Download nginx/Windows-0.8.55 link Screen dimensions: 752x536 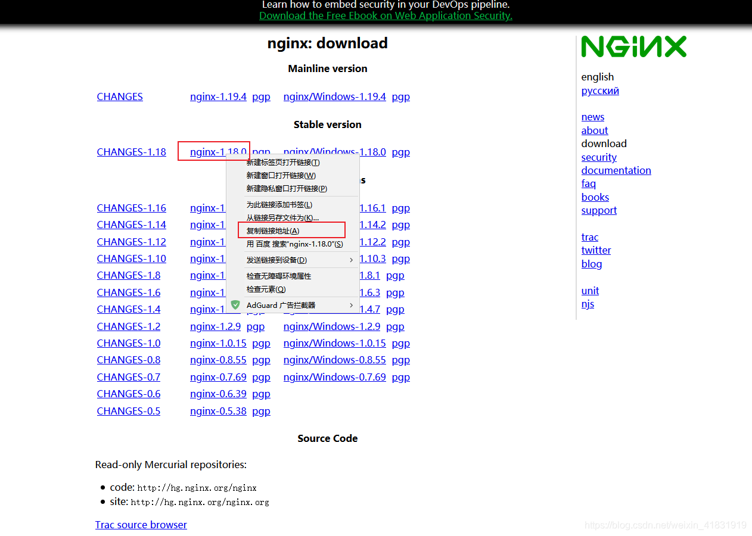click(x=335, y=360)
